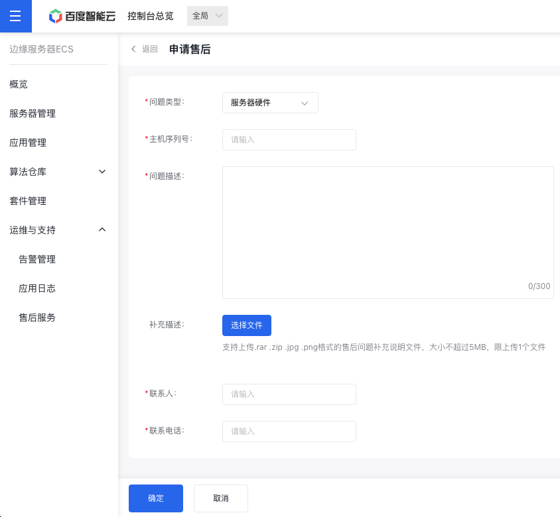Click the 问题描述 text area
The width and height of the screenshot is (560, 517).
pyautogui.click(x=388, y=233)
